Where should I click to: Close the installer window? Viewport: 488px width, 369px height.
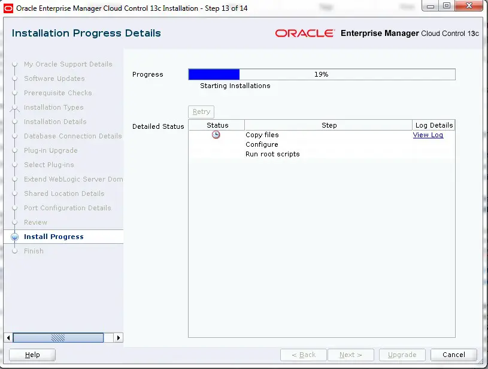(x=469, y=6)
